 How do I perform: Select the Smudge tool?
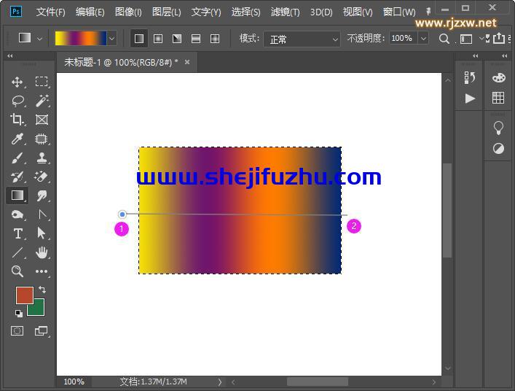point(42,195)
